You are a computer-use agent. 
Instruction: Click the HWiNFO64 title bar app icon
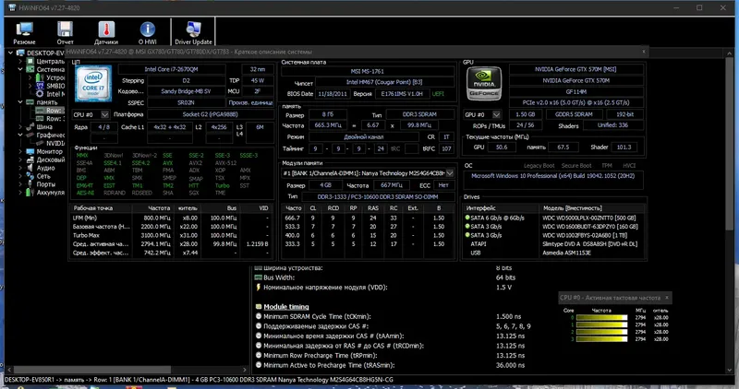coord(12,7)
